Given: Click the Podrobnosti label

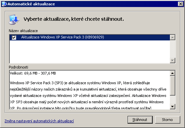Looking at the screenshot, I should click(18, 67).
